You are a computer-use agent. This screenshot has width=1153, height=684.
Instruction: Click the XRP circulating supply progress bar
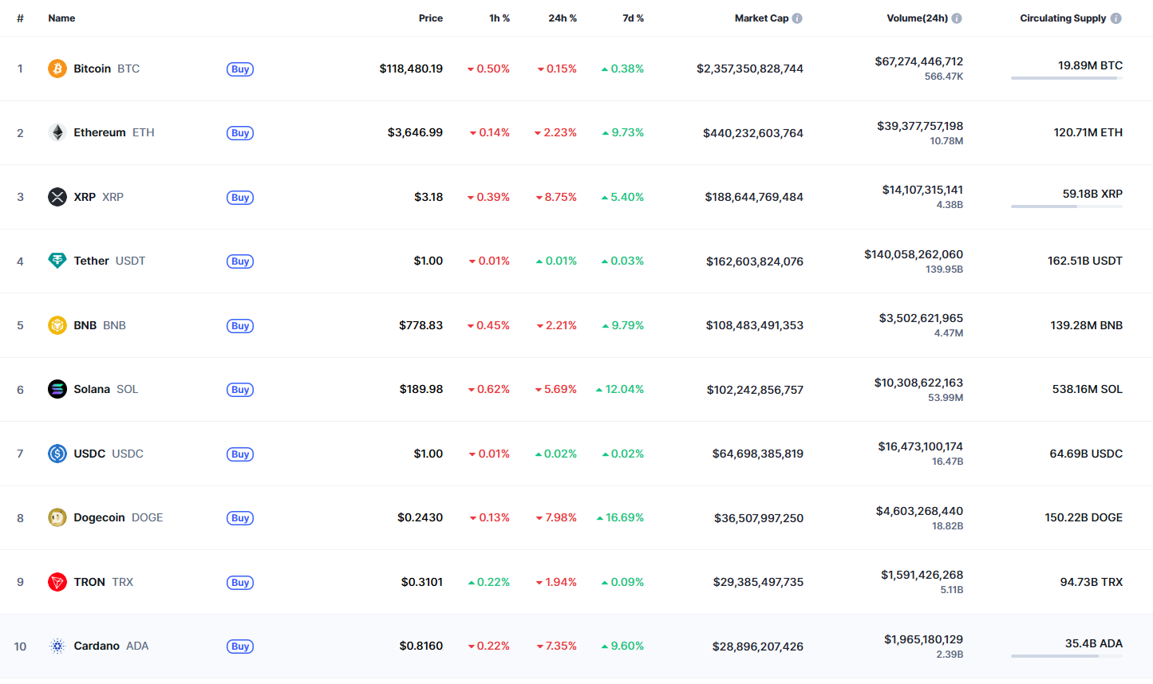pyautogui.click(x=1067, y=206)
